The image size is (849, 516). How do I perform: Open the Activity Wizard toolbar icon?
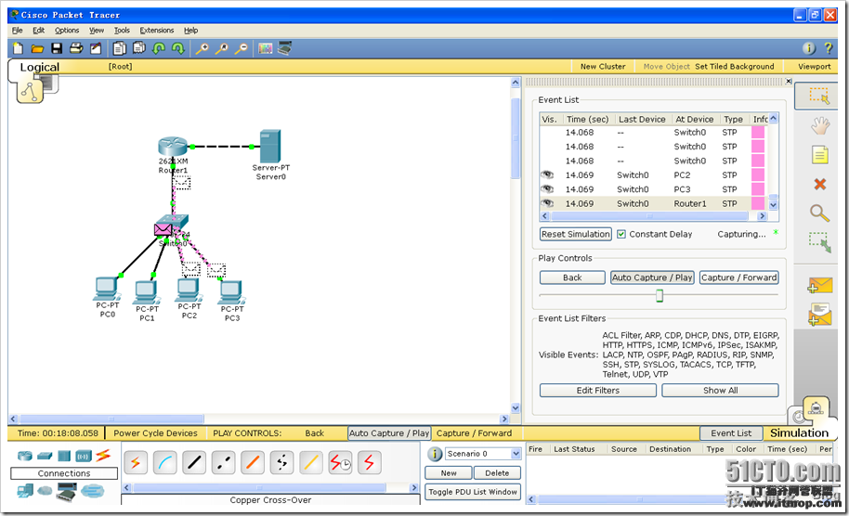(96, 48)
